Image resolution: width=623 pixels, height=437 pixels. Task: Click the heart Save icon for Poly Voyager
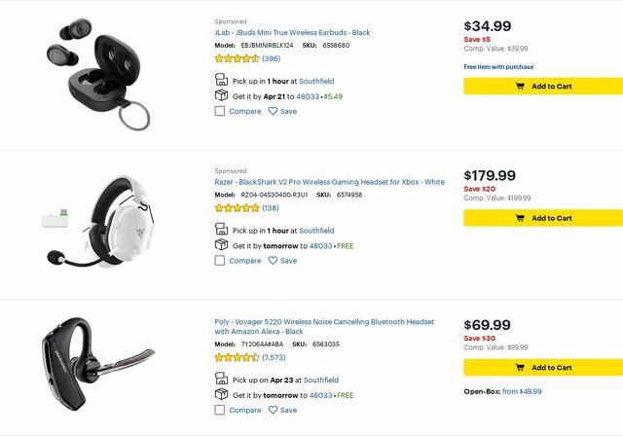pos(273,410)
